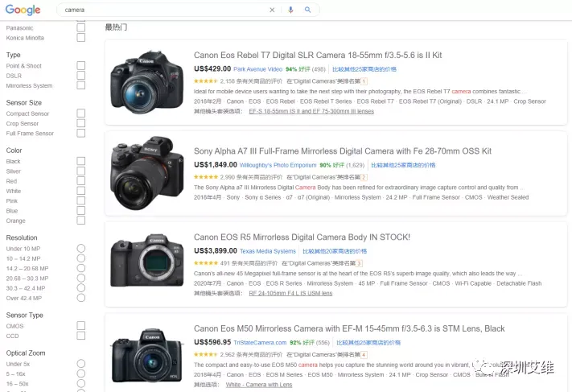Choose 5 – 16x optical zoom
Image resolution: width=572 pixels, height=392 pixels.
click(81, 373)
